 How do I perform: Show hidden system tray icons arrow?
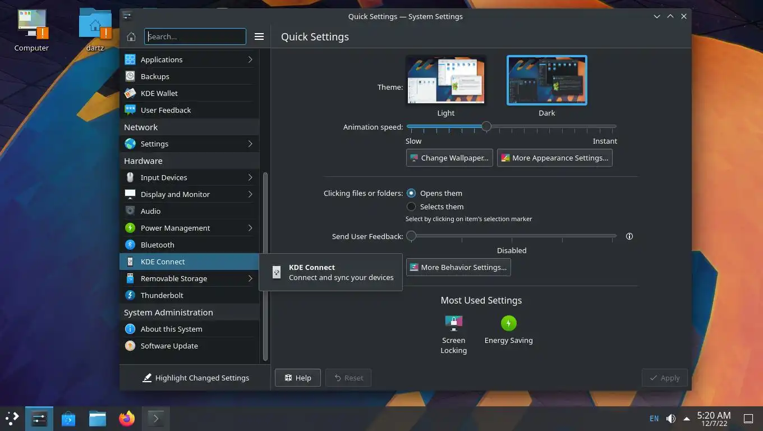click(x=687, y=419)
